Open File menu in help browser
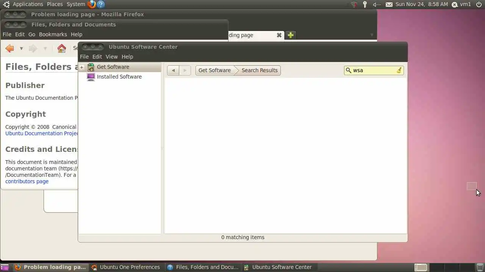This screenshot has height=272, width=485. [7, 34]
